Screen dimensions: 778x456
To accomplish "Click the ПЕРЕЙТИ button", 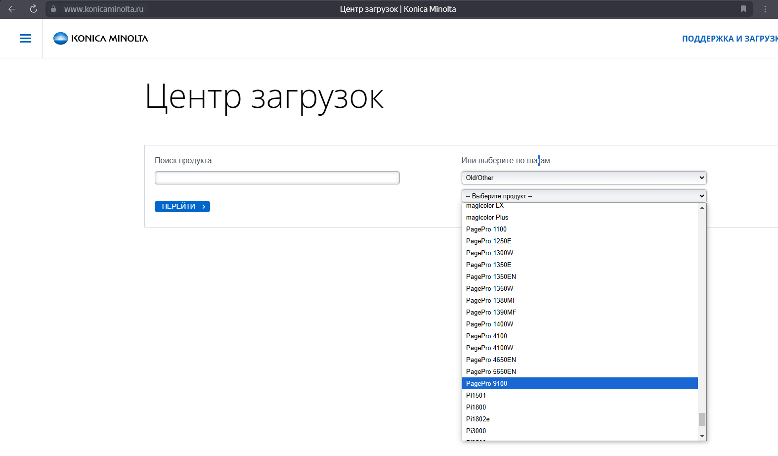I will pyautogui.click(x=182, y=206).
